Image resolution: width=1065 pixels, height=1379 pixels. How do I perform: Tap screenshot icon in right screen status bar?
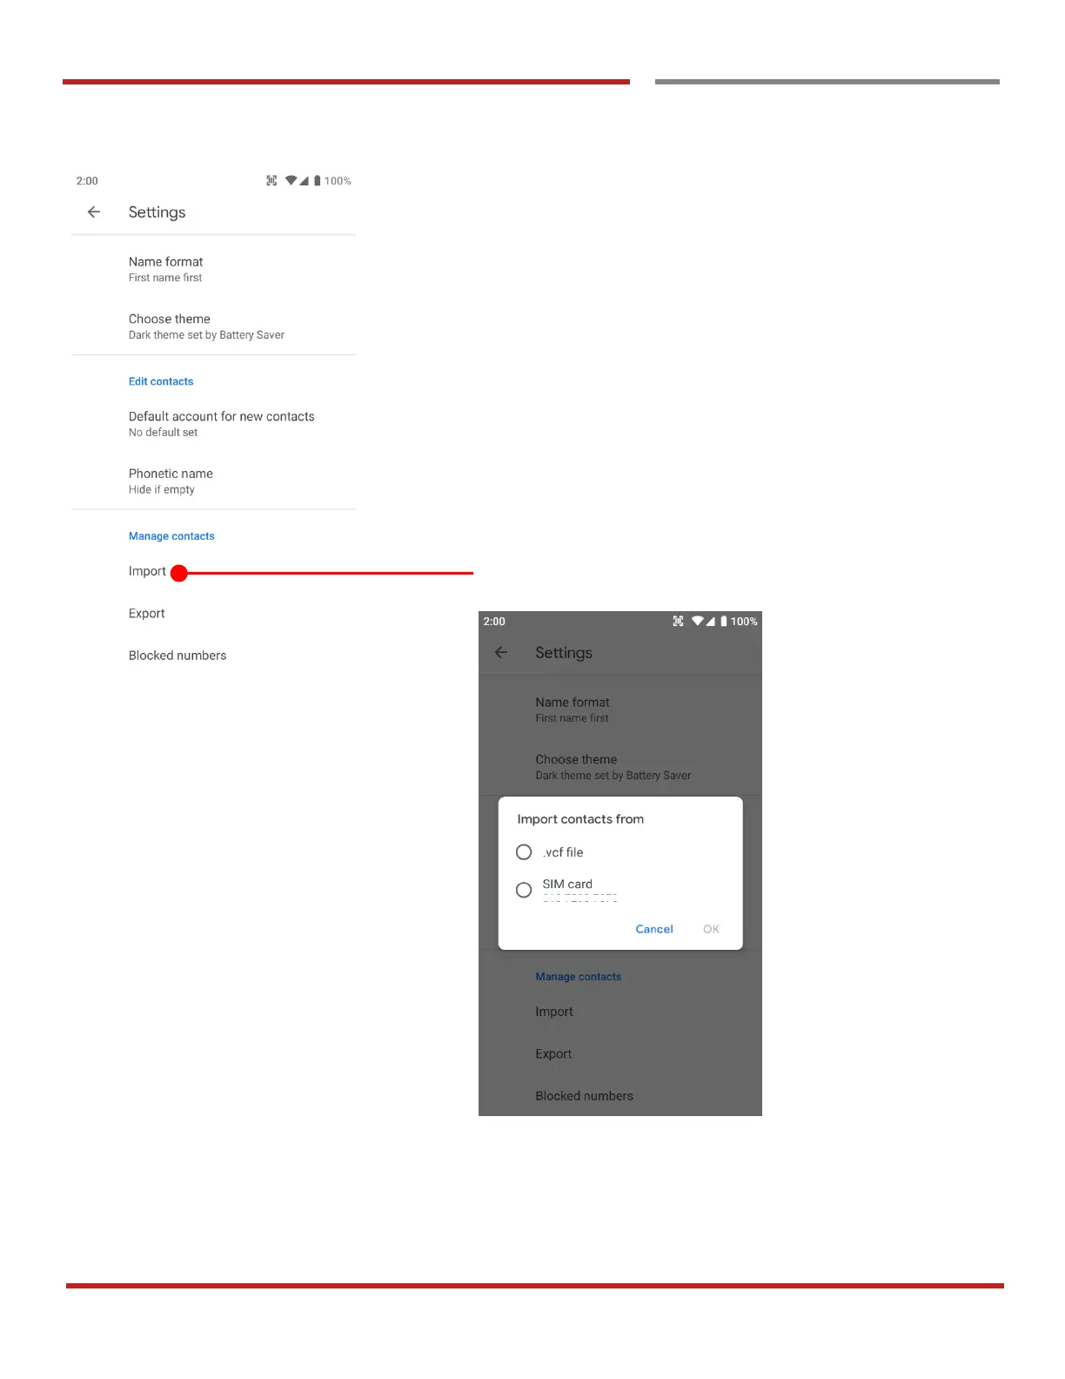click(x=678, y=622)
